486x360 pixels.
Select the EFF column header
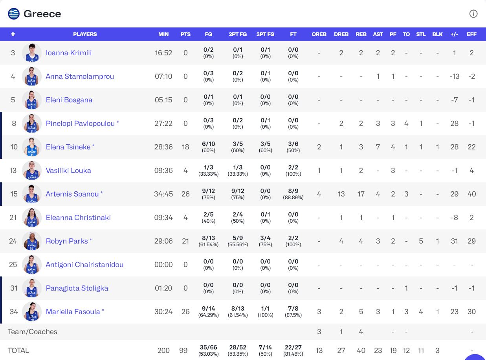[471, 34]
